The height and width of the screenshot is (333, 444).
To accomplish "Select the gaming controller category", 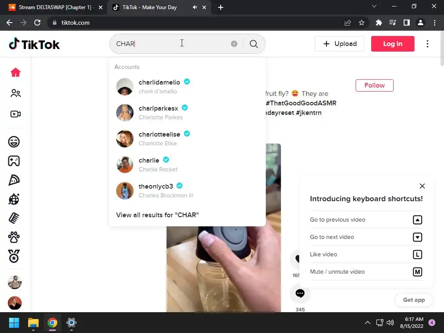I will tap(14, 161).
